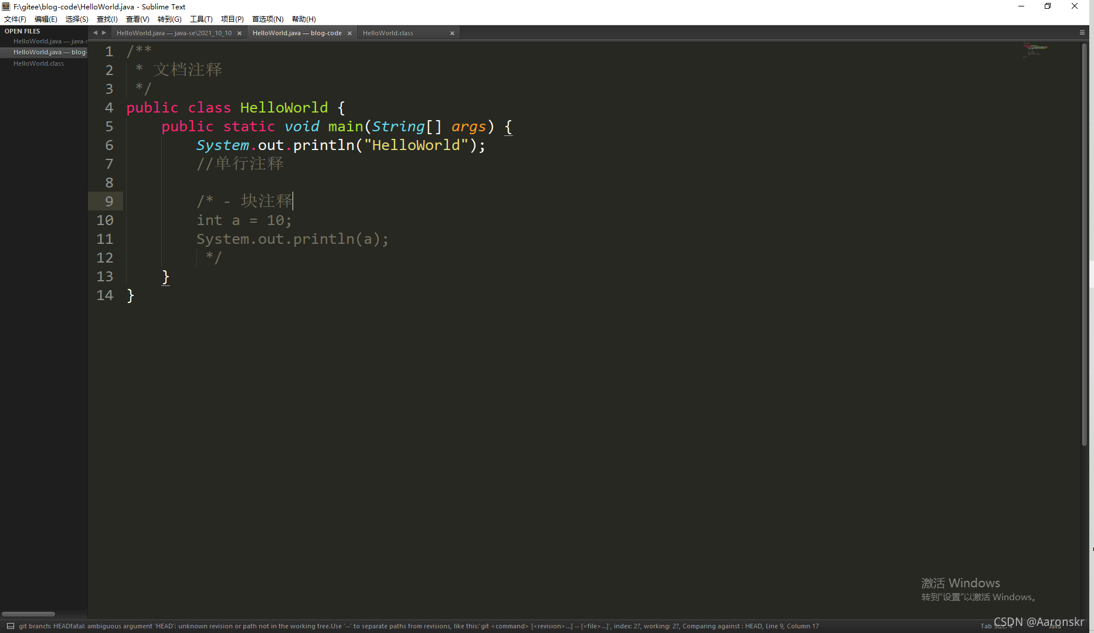Open the 查找(I) menu
The image size is (1094, 633).
tap(107, 19)
